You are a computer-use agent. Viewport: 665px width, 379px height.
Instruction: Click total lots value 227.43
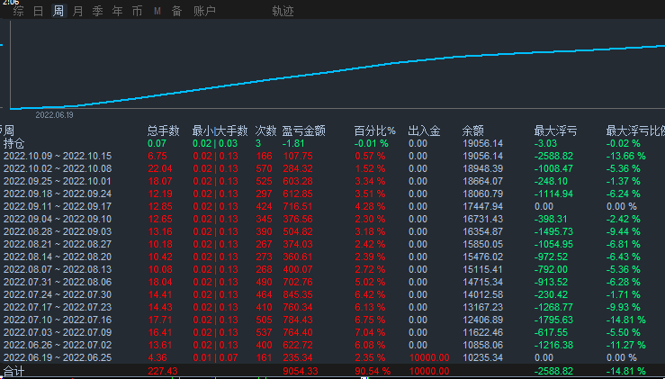click(x=163, y=372)
